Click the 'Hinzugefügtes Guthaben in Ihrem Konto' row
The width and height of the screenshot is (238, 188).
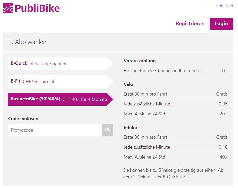[x=163, y=71]
